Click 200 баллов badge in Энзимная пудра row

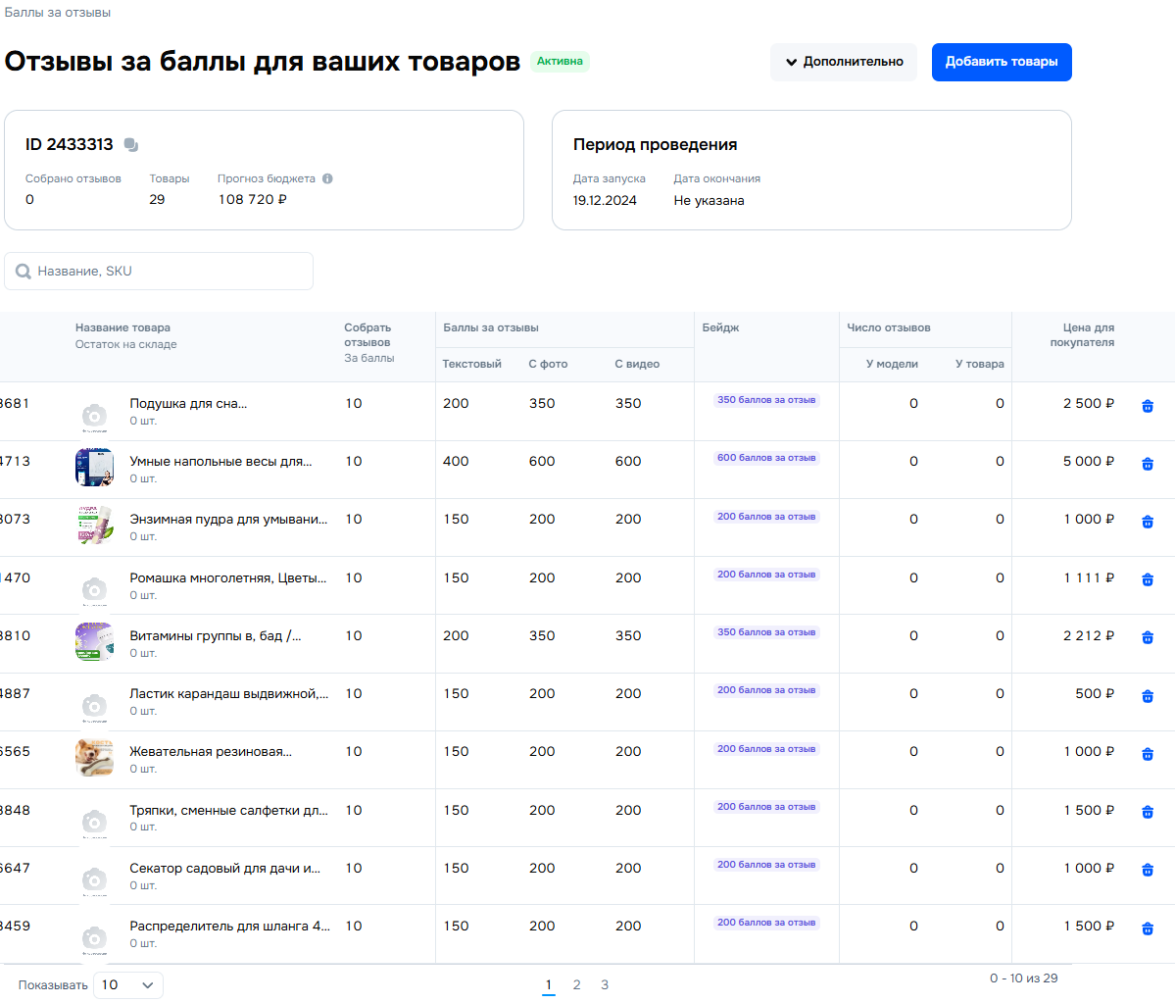tap(765, 517)
